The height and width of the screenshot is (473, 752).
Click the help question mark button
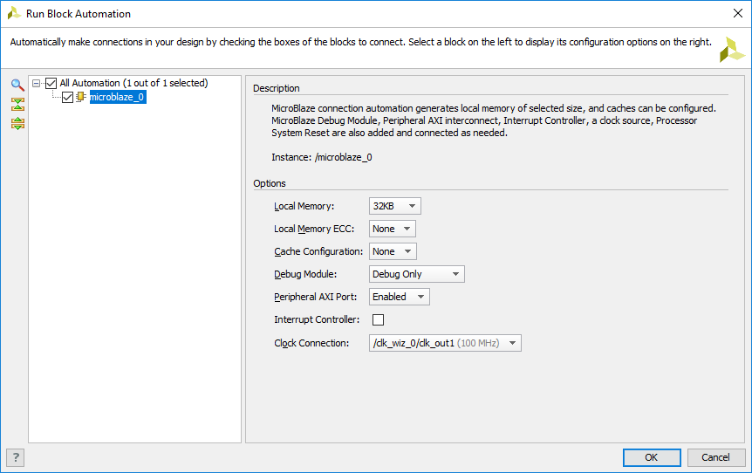pyautogui.click(x=16, y=457)
